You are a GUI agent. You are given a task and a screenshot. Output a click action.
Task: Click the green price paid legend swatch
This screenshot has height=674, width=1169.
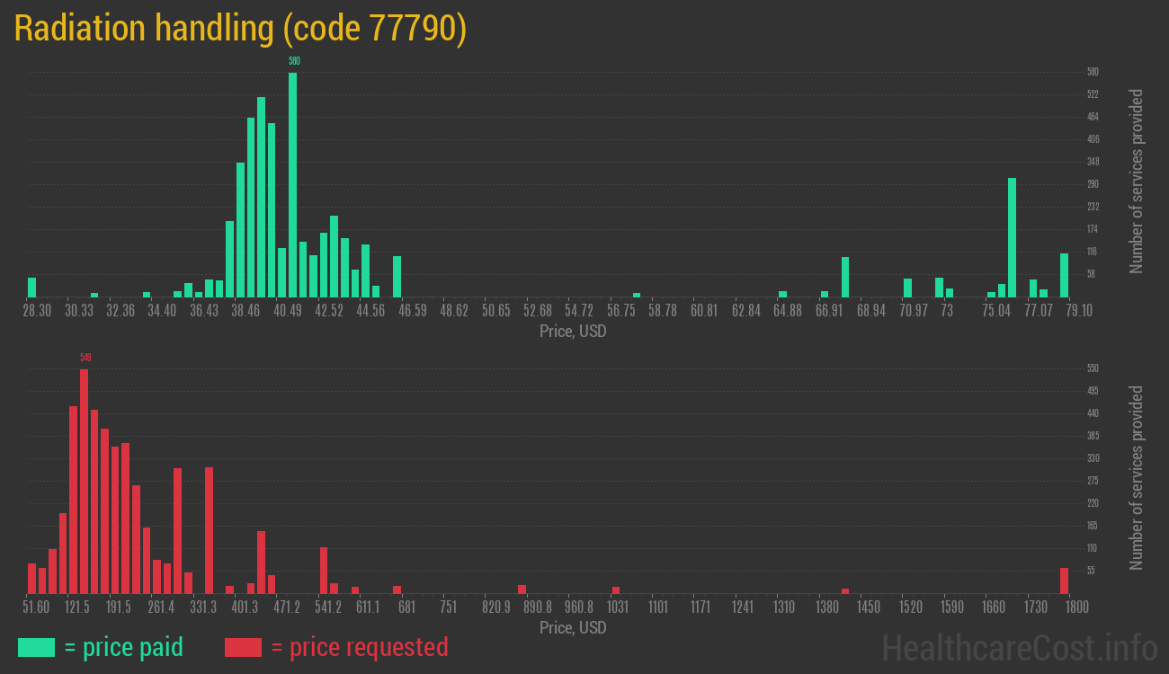pyautogui.click(x=36, y=647)
